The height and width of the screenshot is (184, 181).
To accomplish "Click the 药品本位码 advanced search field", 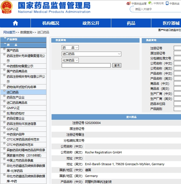I will pos(177,104).
